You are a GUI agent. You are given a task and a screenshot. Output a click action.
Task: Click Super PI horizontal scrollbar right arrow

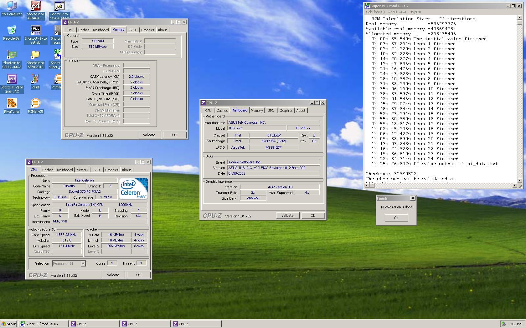click(514, 186)
